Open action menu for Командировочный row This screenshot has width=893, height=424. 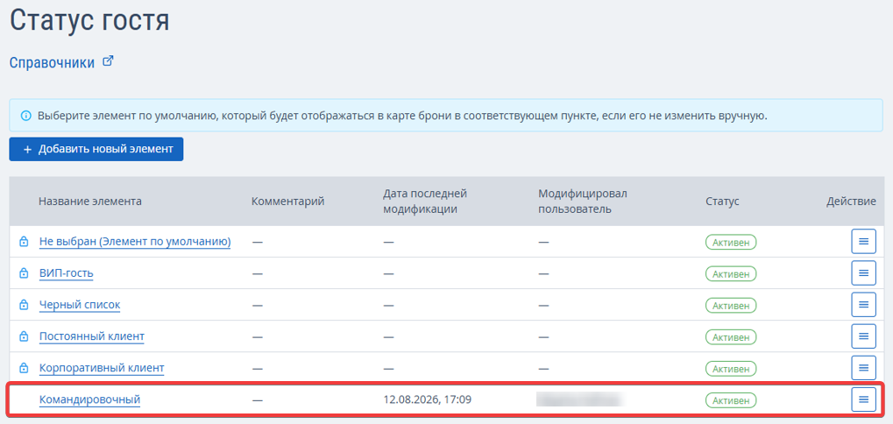point(863,399)
